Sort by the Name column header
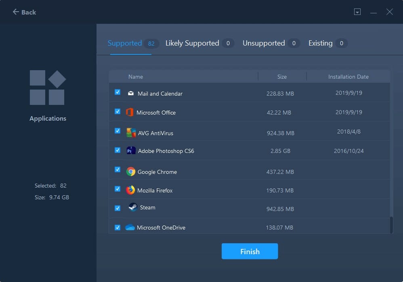 136,77
